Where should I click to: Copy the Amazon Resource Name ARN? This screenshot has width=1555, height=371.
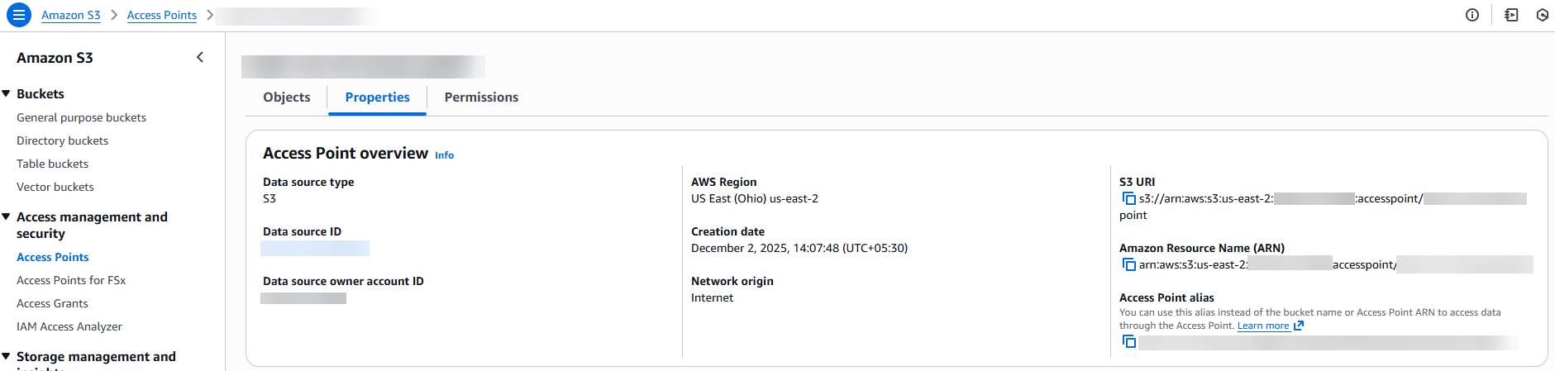(1128, 264)
